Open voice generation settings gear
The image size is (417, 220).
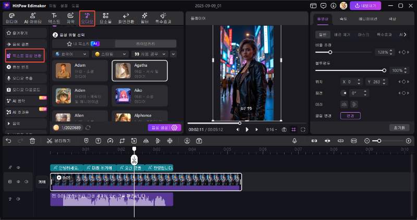click(x=174, y=128)
